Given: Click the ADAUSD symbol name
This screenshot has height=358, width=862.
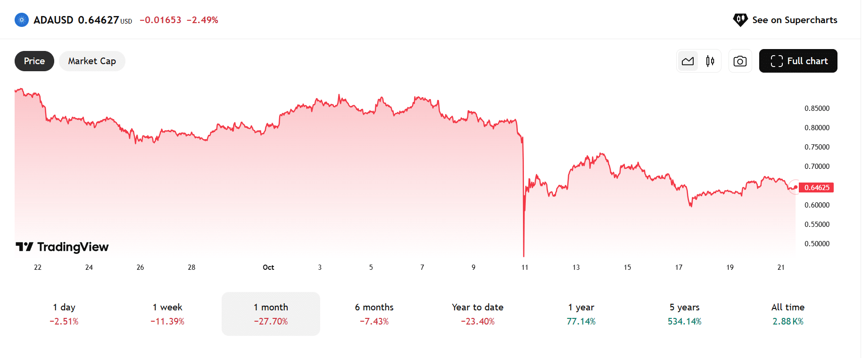Looking at the screenshot, I should [x=53, y=20].
